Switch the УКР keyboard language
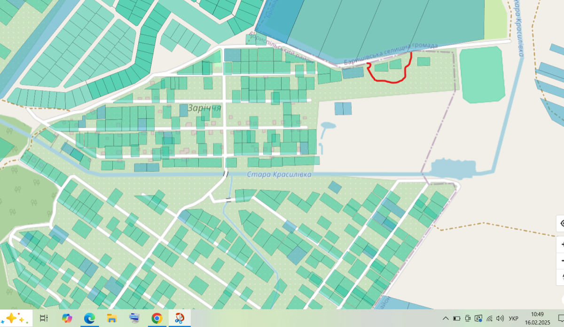This screenshot has height=327, width=564. point(514,318)
